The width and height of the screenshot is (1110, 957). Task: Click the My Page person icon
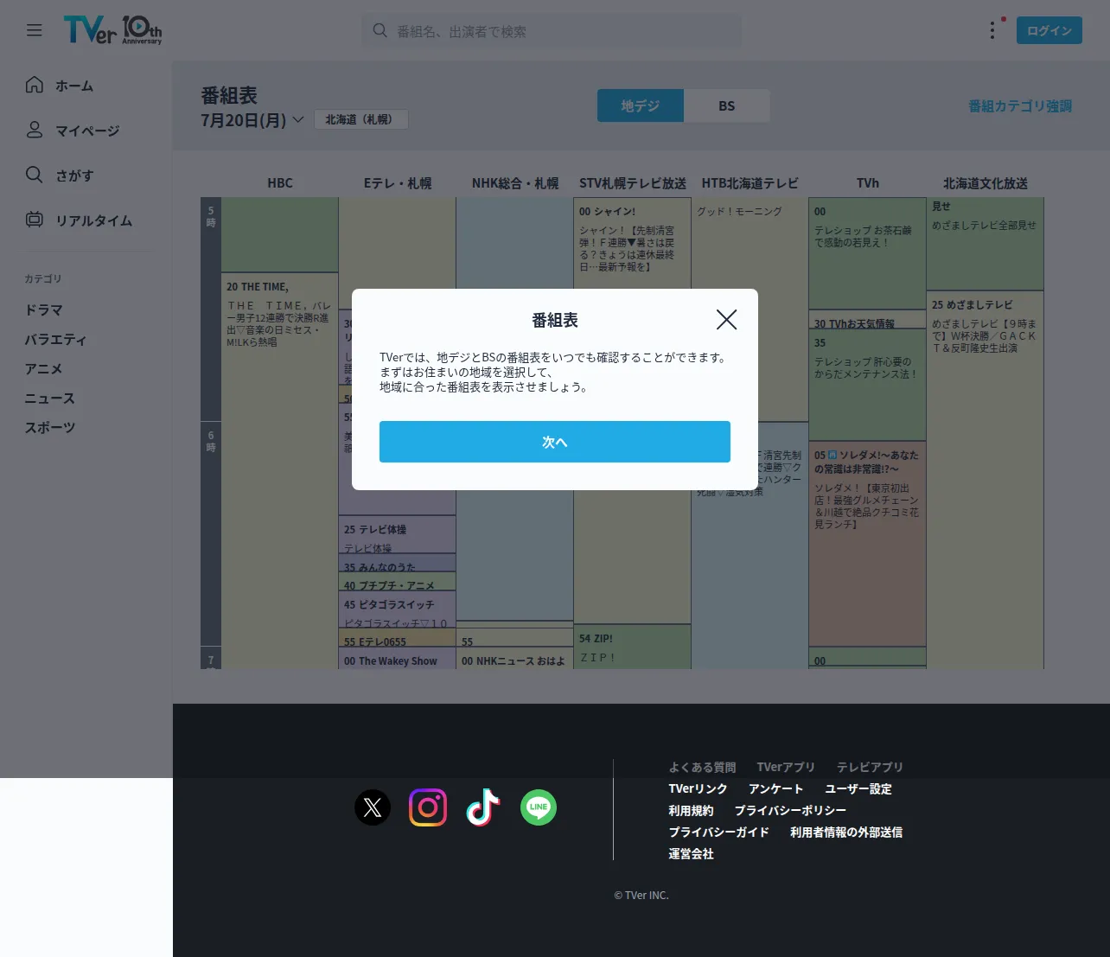pos(35,130)
